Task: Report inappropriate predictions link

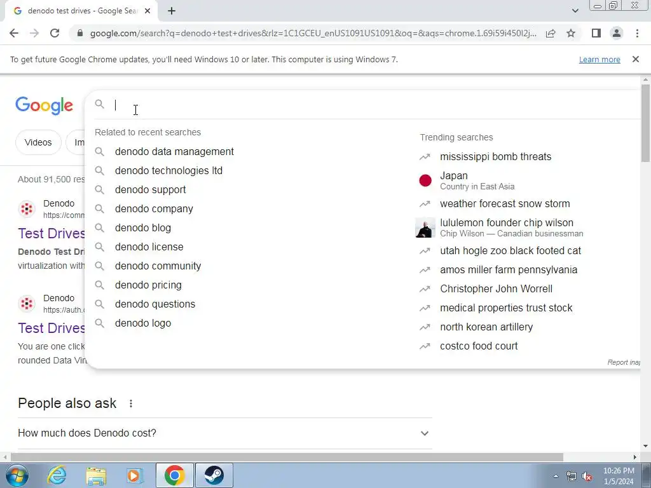Action: point(624,362)
